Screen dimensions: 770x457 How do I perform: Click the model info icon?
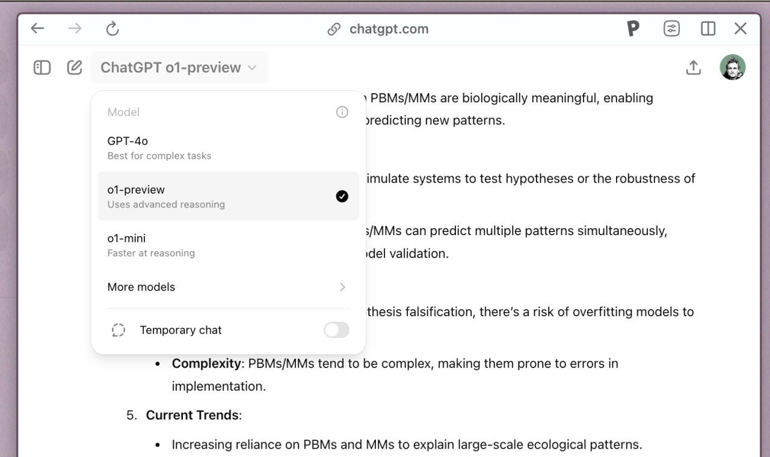pyautogui.click(x=342, y=112)
